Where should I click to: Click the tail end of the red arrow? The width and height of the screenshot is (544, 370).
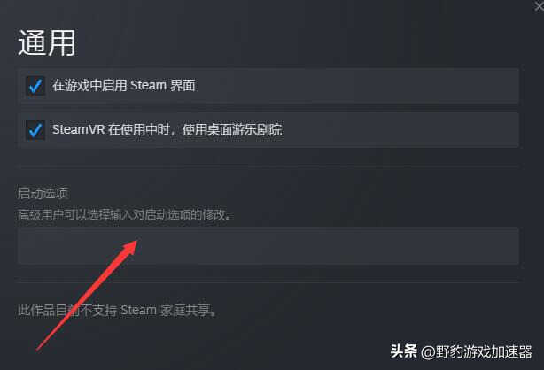pos(39,348)
